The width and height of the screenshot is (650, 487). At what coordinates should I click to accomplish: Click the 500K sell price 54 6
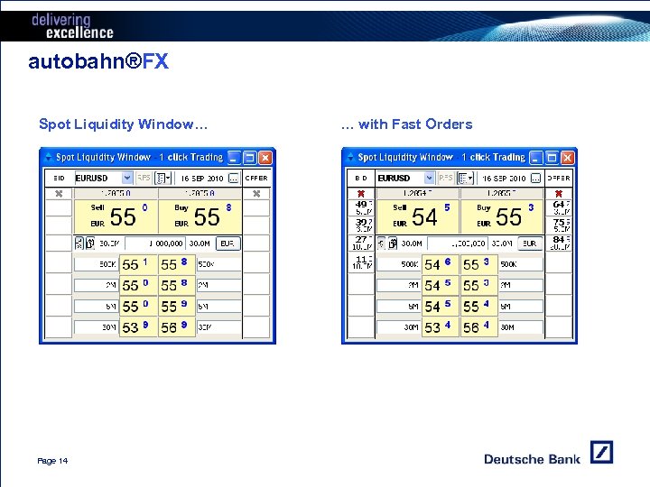click(x=441, y=264)
